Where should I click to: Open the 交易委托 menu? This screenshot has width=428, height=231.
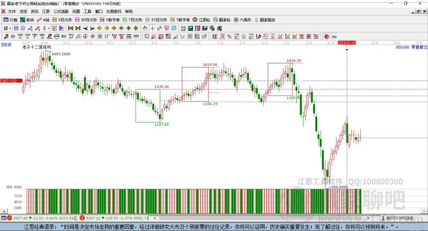click(114, 11)
